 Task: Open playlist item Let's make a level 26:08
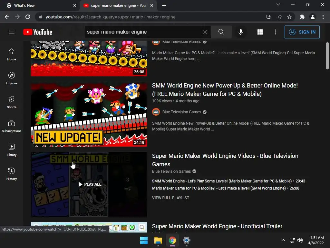pyautogui.click(x=225, y=188)
